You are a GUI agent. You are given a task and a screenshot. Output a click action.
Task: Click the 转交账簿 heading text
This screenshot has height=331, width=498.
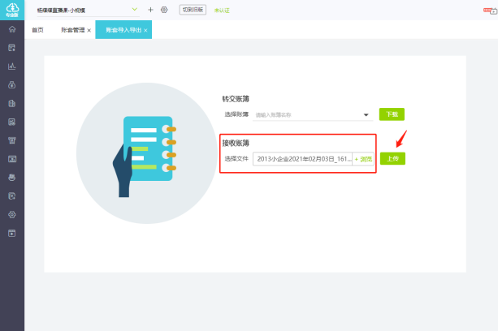click(236, 99)
